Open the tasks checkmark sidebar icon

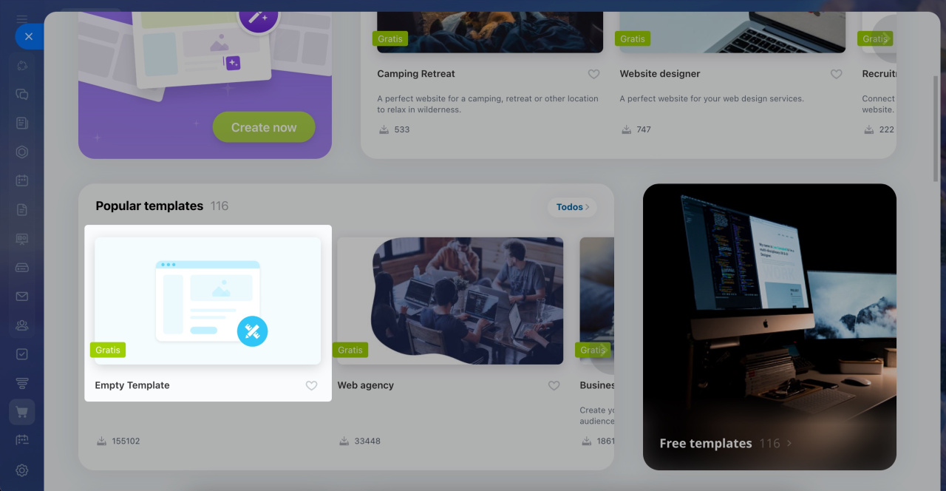(x=22, y=354)
